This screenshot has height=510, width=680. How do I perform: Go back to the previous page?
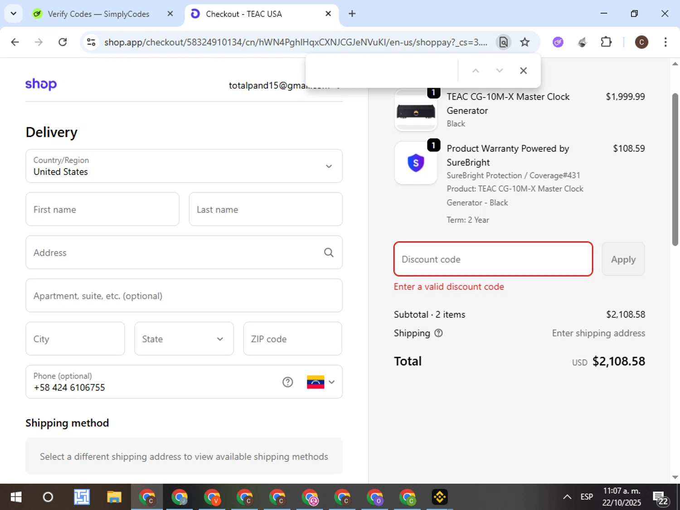tap(15, 42)
